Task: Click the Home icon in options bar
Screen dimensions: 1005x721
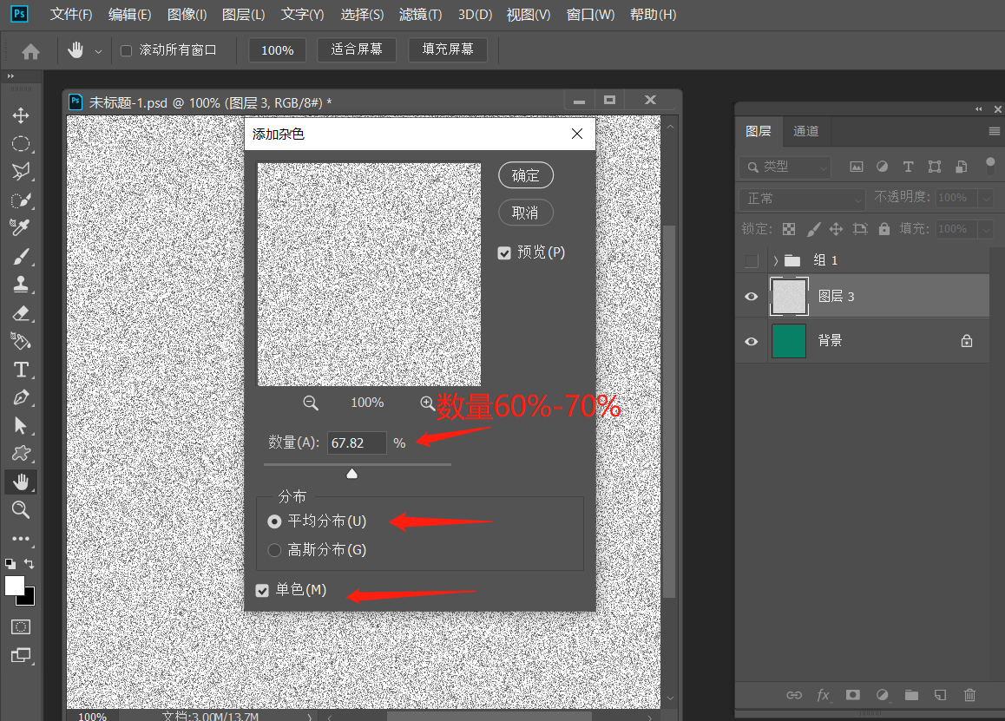Action: (30, 51)
